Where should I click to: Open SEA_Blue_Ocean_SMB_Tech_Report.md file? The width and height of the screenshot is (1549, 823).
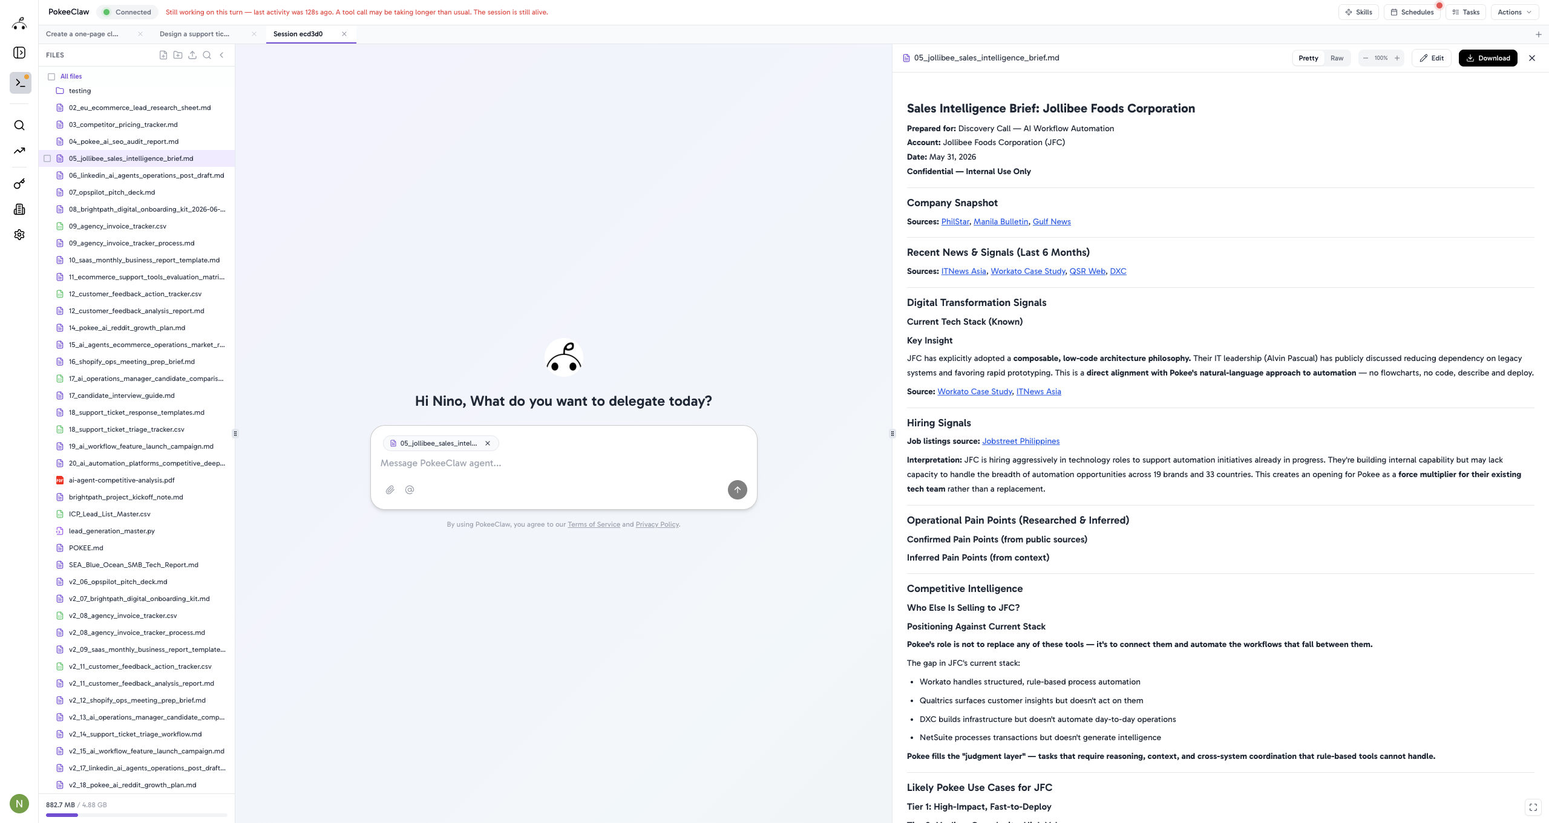[134, 565]
